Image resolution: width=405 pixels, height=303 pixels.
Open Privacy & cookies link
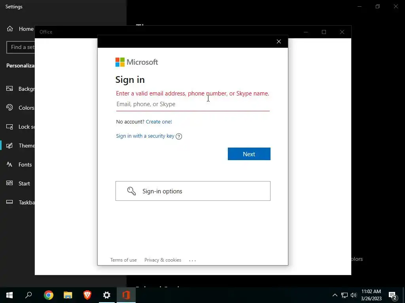click(163, 260)
